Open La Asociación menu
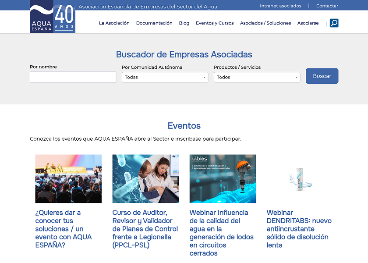The width and height of the screenshot is (368, 263). point(114,23)
